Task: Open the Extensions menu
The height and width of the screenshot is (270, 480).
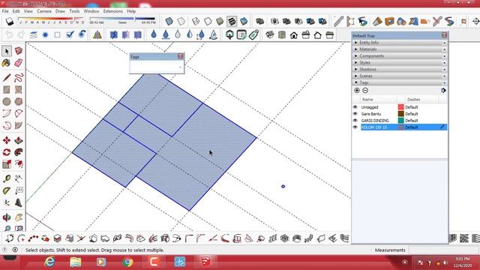Action: pos(113,11)
